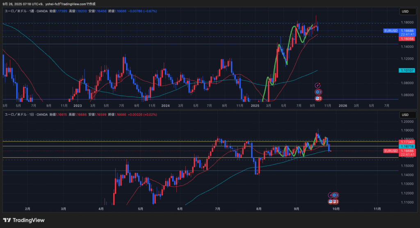Click the 2024 label on weekly time axis
The image size is (420, 228).
[165, 105]
